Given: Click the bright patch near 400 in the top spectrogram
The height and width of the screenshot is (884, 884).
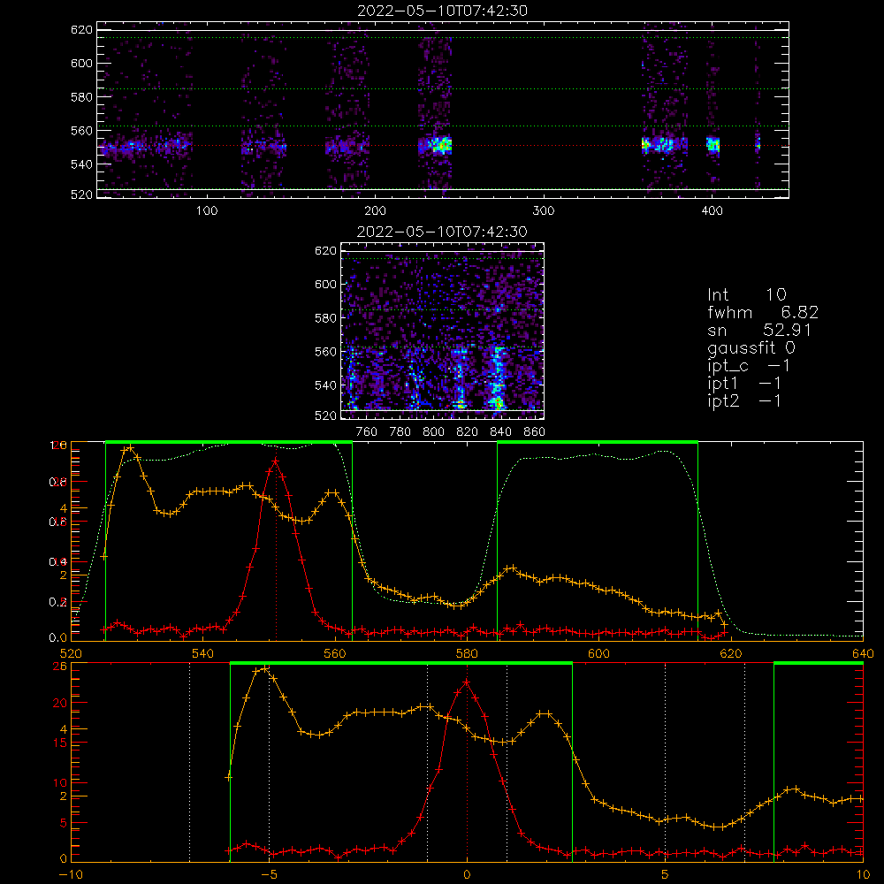Looking at the screenshot, I should (x=713, y=145).
